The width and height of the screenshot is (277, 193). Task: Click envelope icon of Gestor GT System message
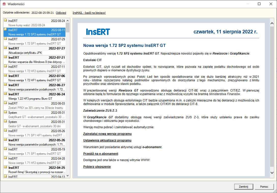click(x=6, y=121)
